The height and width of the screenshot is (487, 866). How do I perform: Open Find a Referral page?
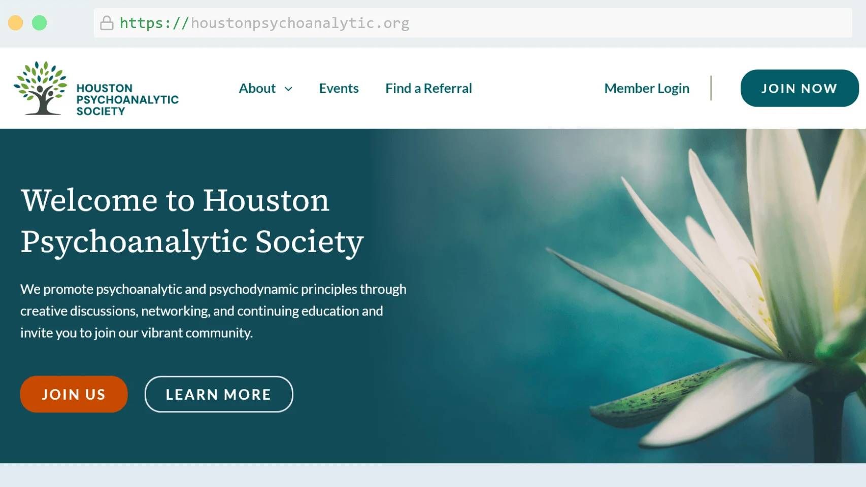click(x=428, y=88)
